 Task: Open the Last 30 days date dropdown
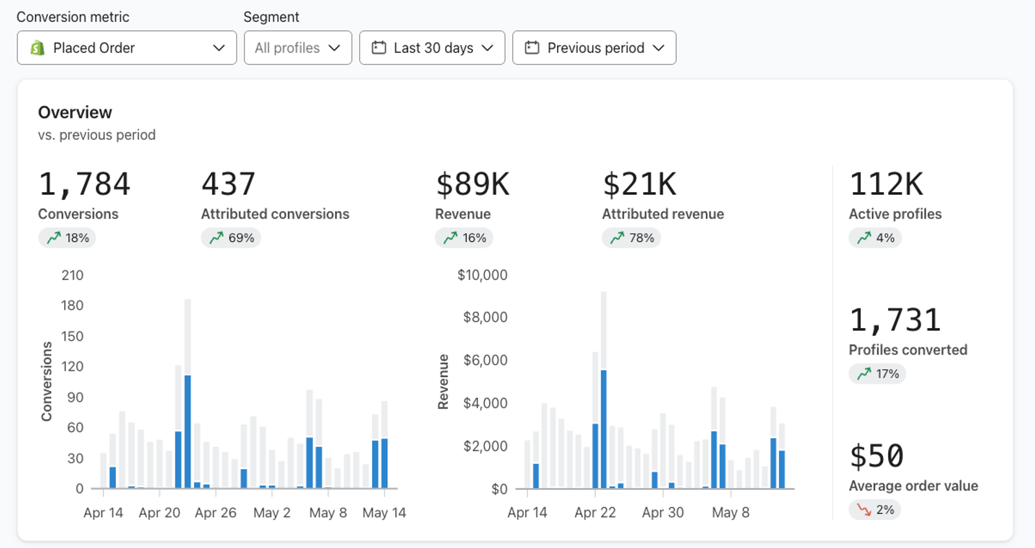432,48
